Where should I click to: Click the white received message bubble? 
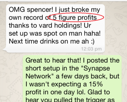pyautogui.click(x=55, y=29)
